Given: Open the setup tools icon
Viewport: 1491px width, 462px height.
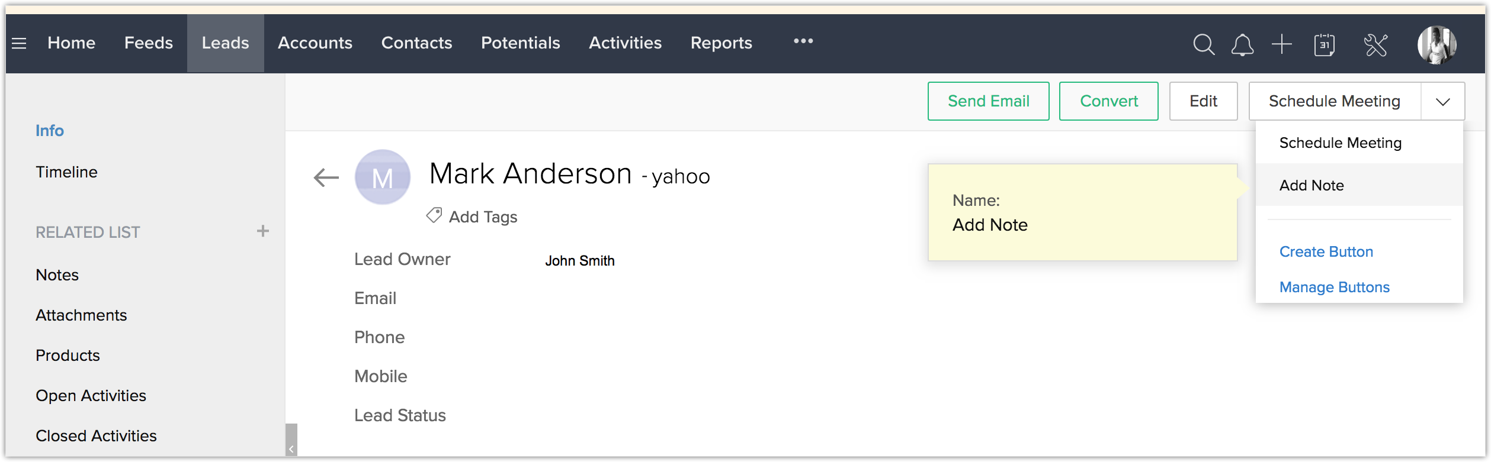Looking at the screenshot, I should click(1375, 44).
